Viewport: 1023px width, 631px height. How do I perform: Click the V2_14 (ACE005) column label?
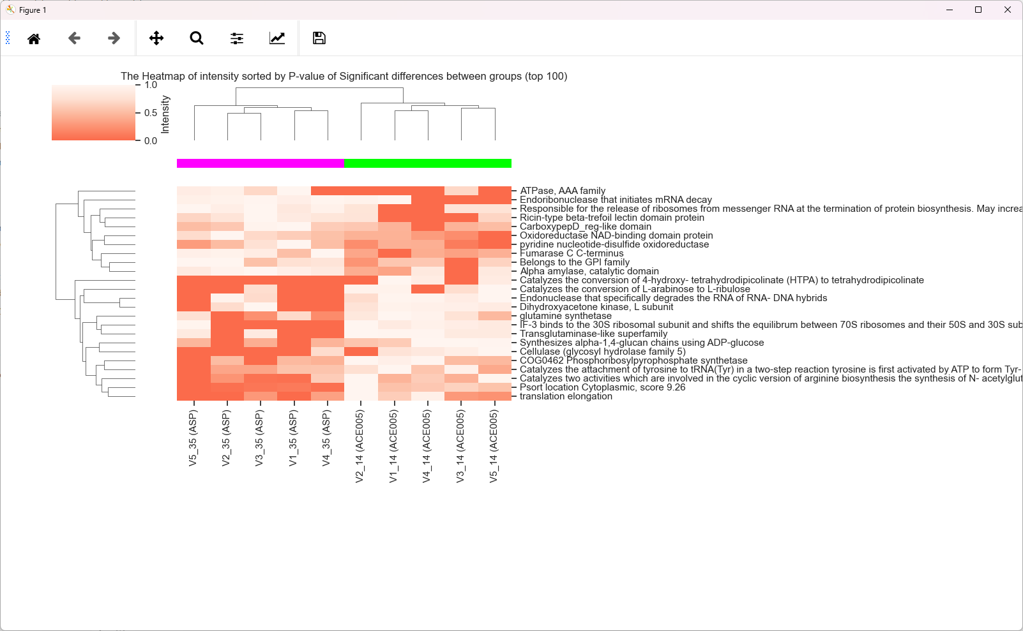pos(360,446)
